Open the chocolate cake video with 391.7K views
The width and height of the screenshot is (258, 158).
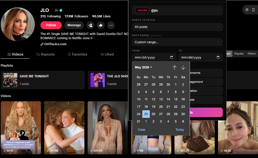tap(195, 137)
